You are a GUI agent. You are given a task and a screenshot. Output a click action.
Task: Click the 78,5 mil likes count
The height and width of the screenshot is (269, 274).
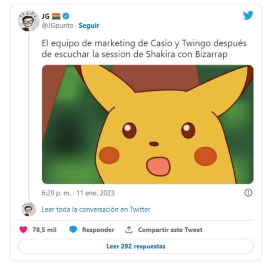[x=44, y=230]
